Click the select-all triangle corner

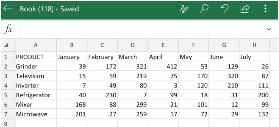click(6, 45)
